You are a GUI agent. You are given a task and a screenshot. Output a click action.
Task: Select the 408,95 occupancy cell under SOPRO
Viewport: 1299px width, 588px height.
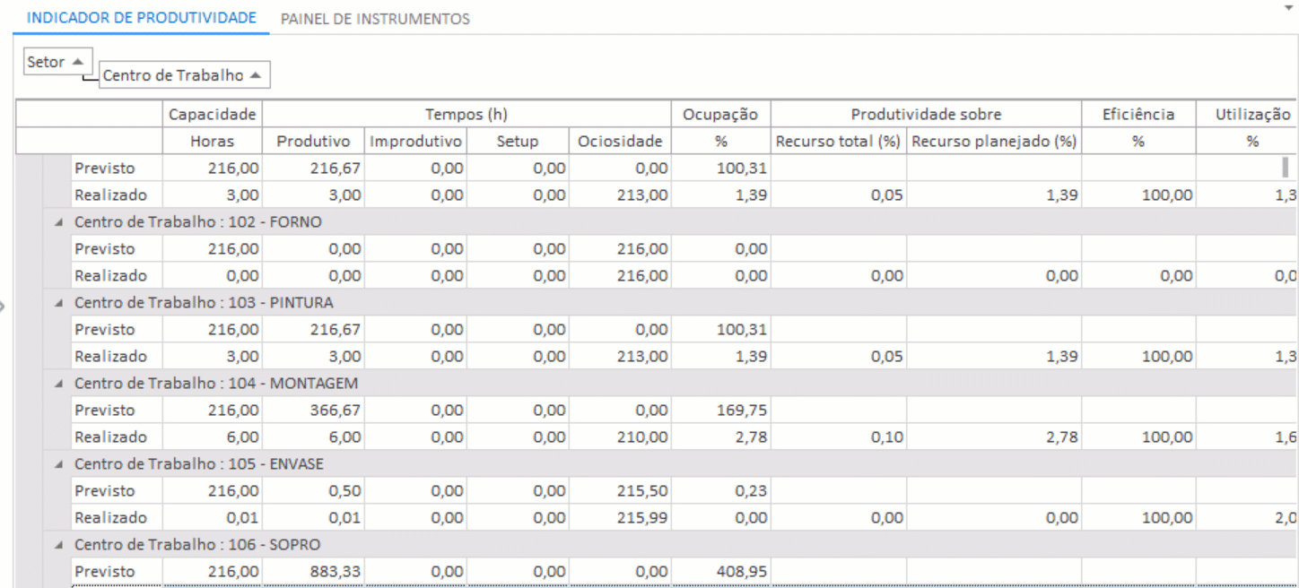point(720,572)
